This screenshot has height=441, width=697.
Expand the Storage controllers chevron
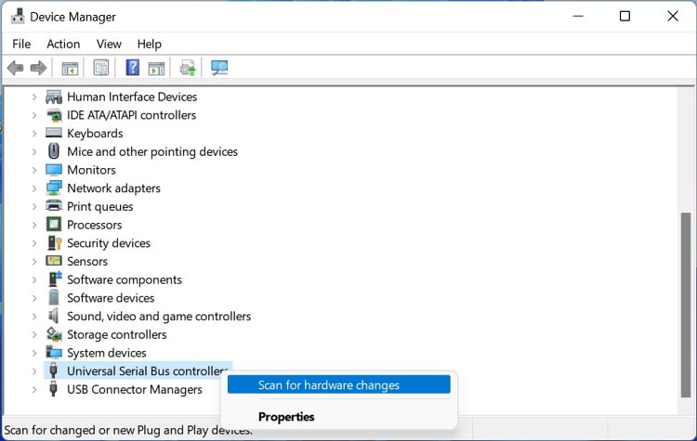tap(34, 334)
